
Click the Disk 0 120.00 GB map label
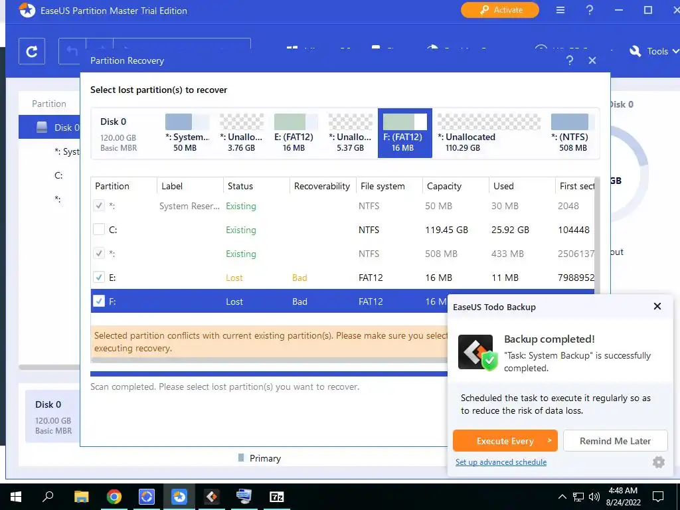click(x=53, y=417)
